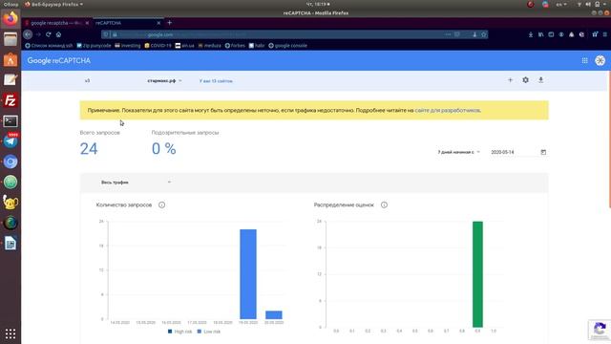Open the COVID-19 bookmark
Image resolution: width=611 pixels, height=344 pixels.
coord(158,46)
